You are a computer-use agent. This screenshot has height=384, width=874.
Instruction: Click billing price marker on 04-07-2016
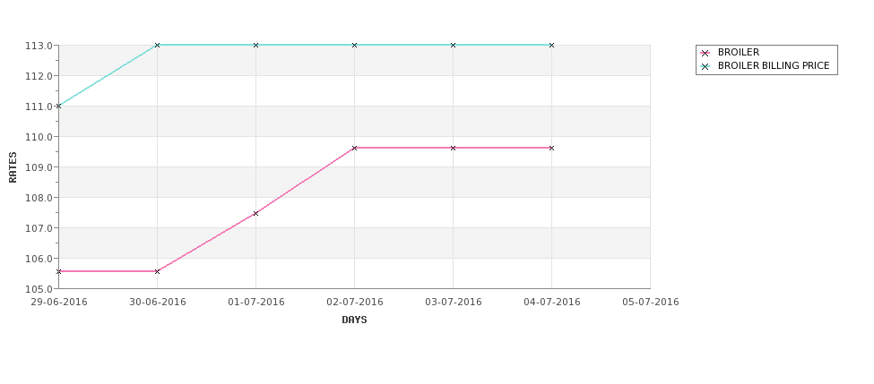coord(552,45)
